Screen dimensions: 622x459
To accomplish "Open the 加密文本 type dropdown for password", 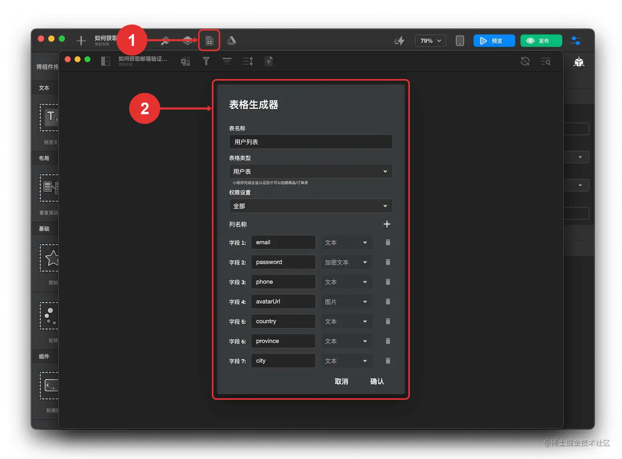I will point(346,262).
